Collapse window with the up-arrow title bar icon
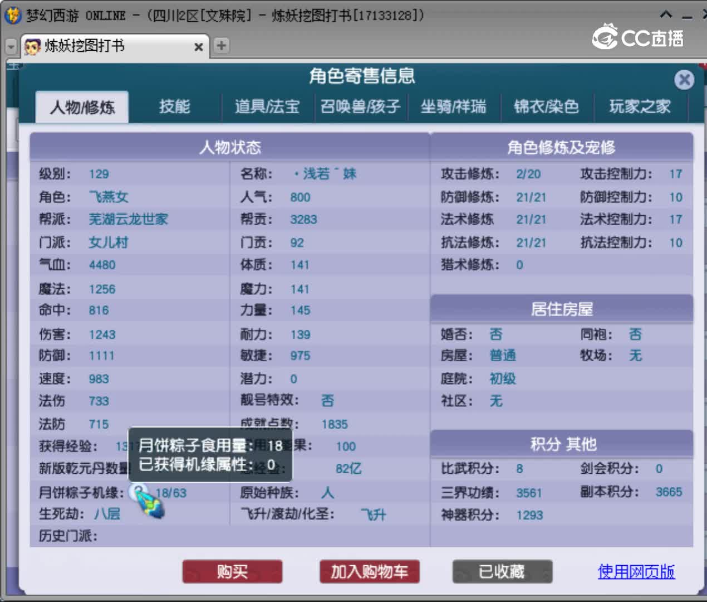This screenshot has height=602, width=707. [x=666, y=14]
